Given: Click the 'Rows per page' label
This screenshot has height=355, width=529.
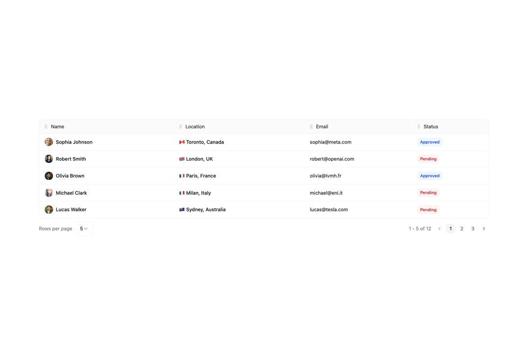Looking at the screenshot, I should (x=55, y=228).
